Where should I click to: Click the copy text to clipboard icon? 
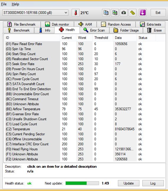point(106,13)
